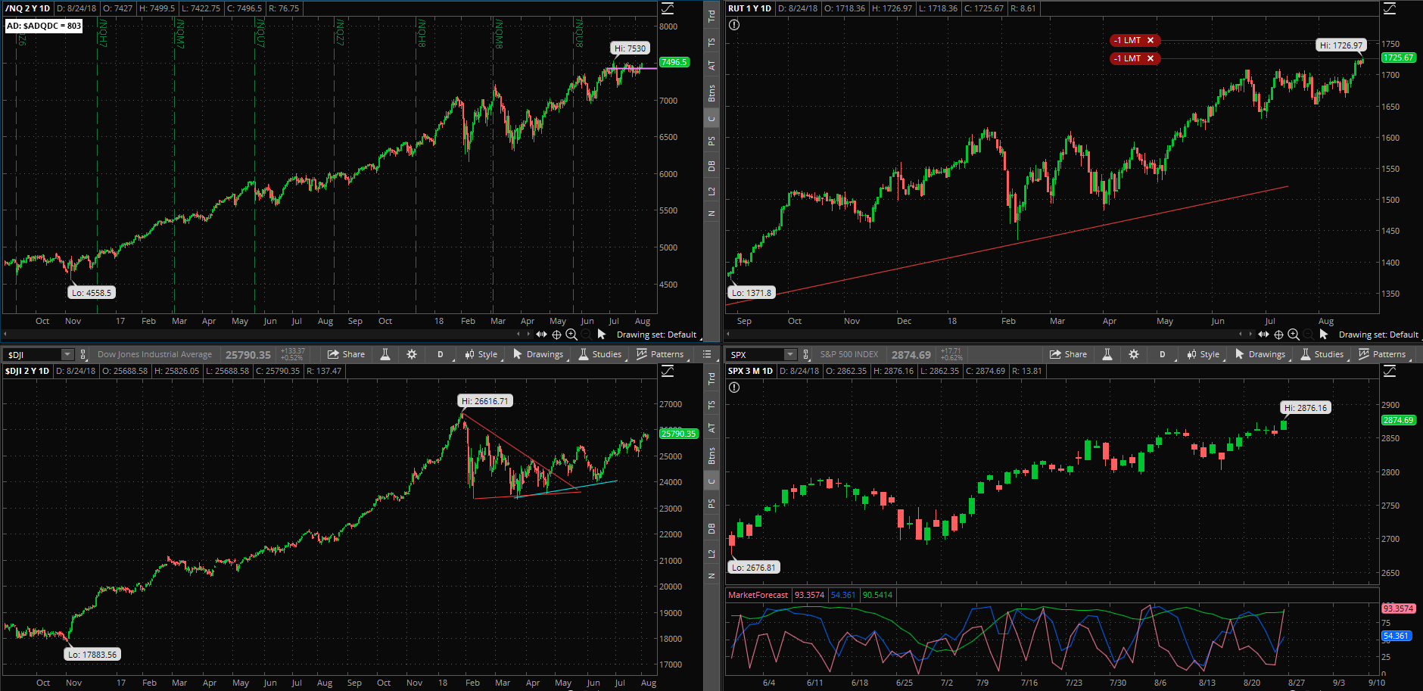Toggle Trd sidebar tab in /NQ chart
The image size is (1423, 691).
[711, 16]
